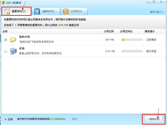
Task: Click the E:\360data destination path
Action: tap(58, 119)
